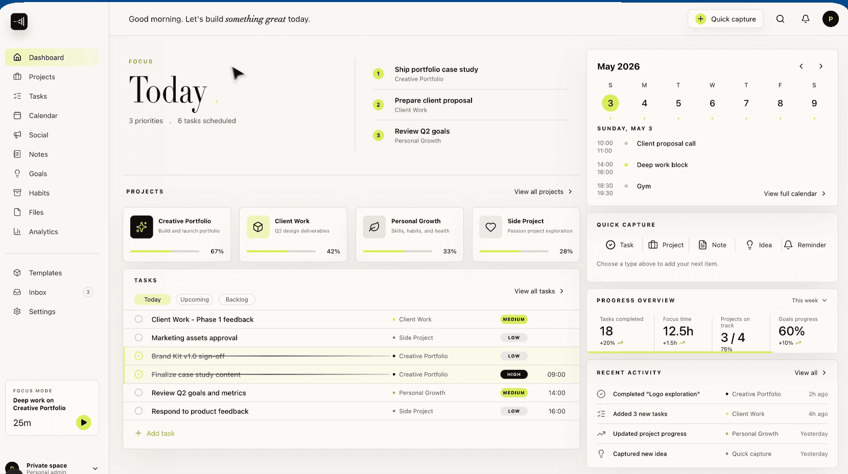Open Tasks in the sidebar

tap(52, 96)
